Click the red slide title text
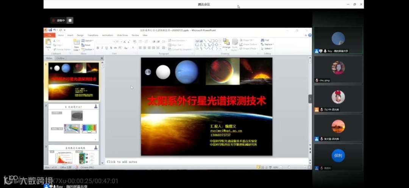 click(x=207, y=101)
